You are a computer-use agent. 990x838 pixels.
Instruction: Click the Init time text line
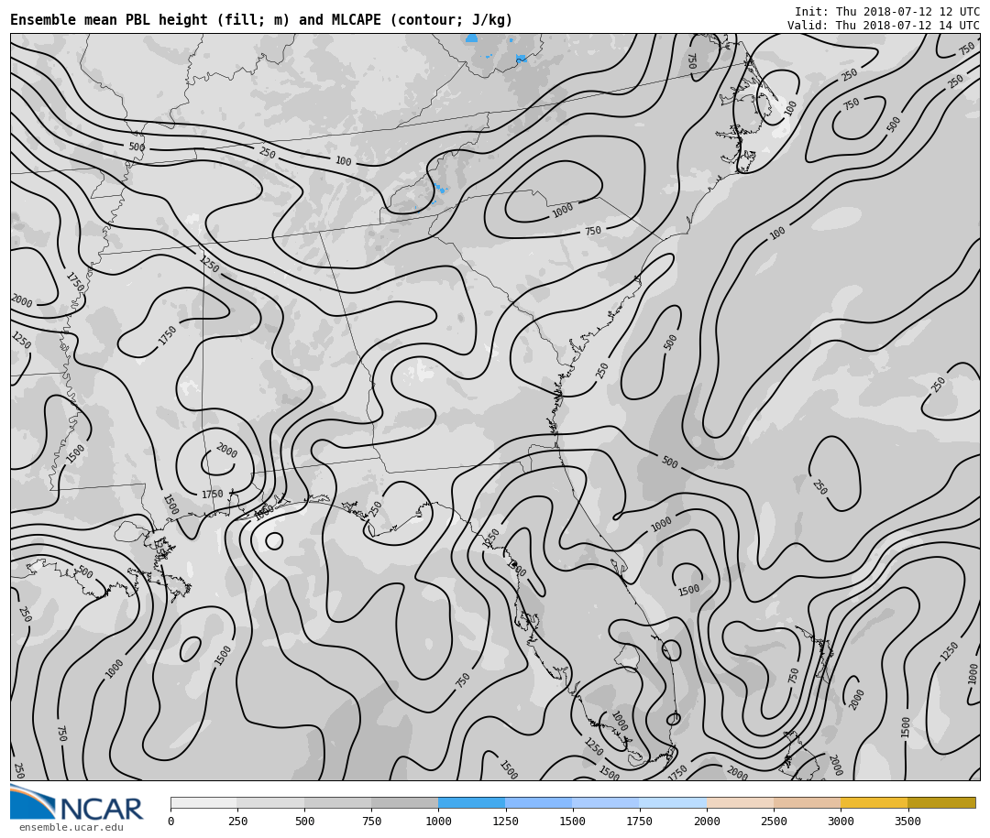click(x=886, y=12)
